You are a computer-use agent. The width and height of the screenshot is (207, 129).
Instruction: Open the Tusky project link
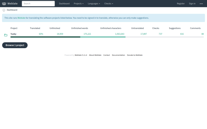tap(13, 34)
